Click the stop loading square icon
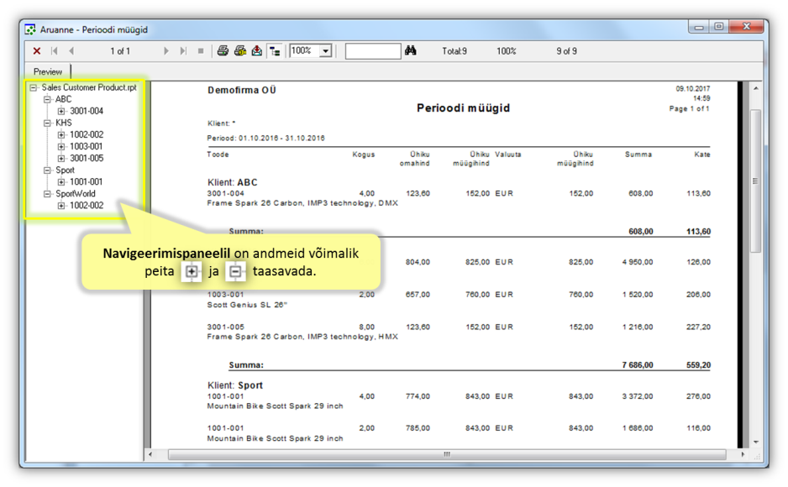788x487 pixels. point(201,51)
